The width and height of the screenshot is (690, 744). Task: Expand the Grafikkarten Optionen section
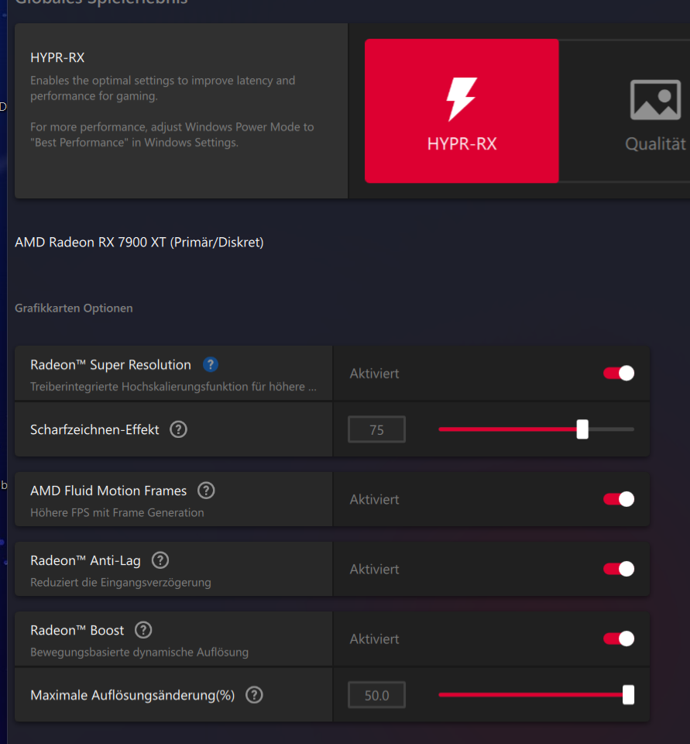(x=74, y=308)
